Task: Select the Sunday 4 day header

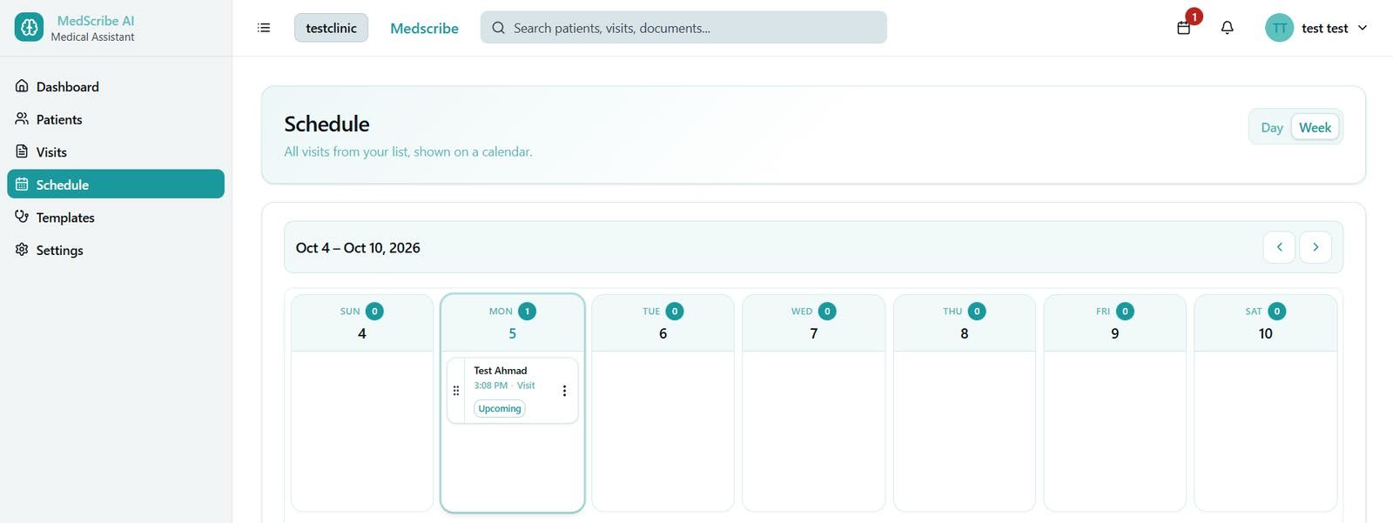Action: pyautogui.click(x=362, y=323)
